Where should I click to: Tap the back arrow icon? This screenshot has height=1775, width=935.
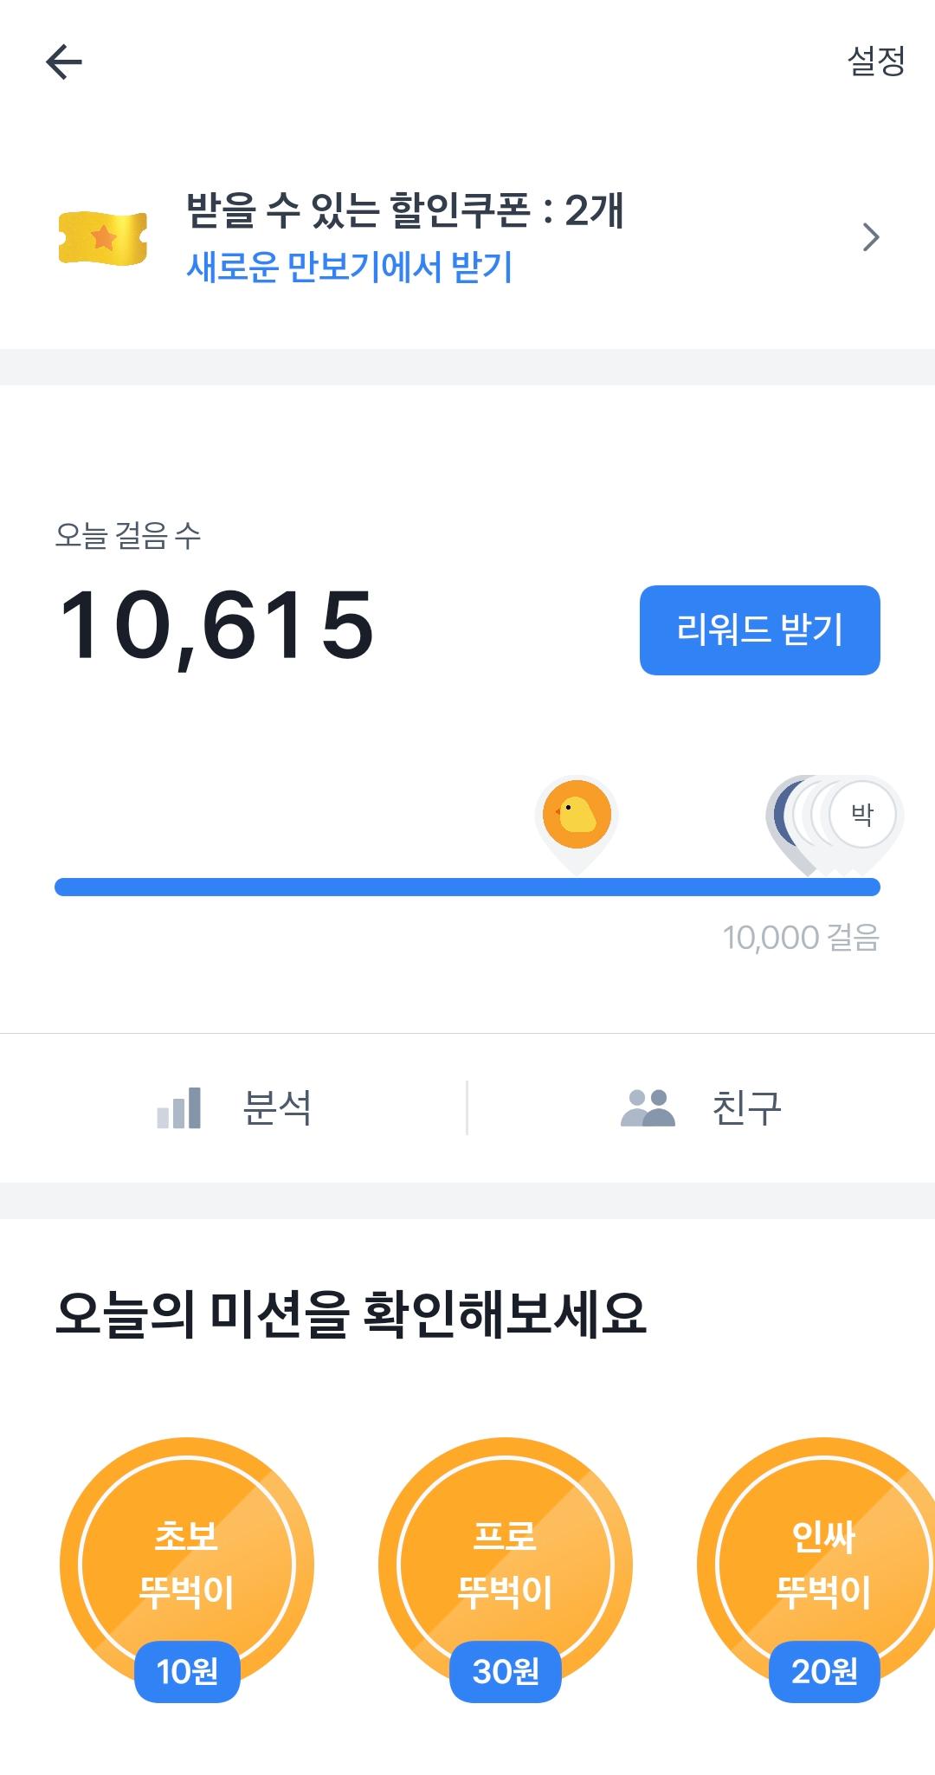tap(64, 62)
